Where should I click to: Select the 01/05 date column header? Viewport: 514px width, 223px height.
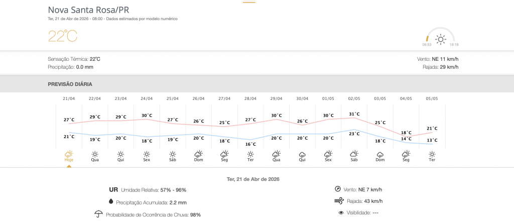coord(328,98)
